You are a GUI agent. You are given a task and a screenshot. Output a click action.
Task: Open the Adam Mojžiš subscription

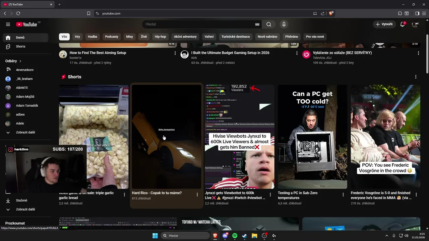[25, 97]
